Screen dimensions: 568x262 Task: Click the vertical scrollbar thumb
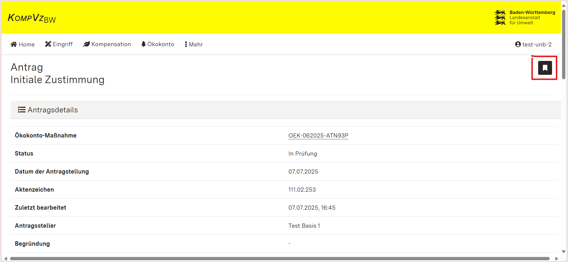[564, 44]
